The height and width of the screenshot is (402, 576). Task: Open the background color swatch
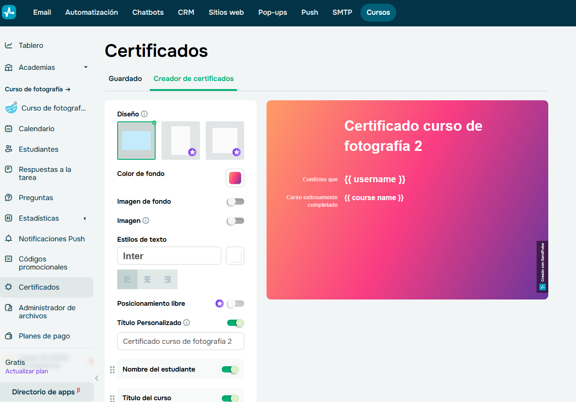point(235,178)
